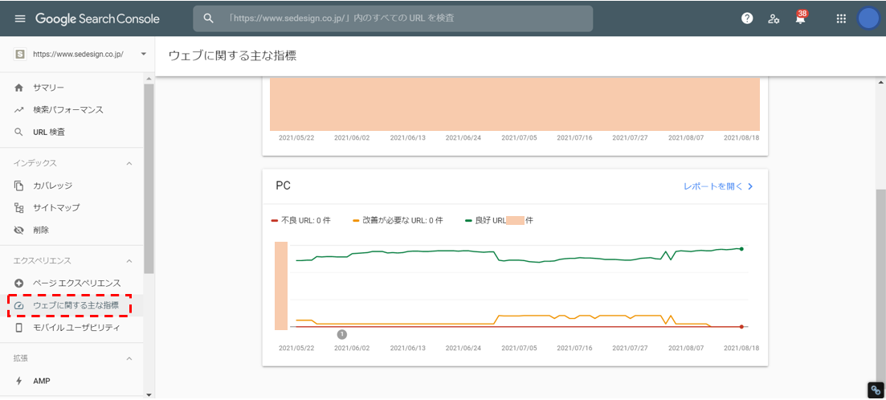
Task: Click sidebar scroll down arrow
Action: [x=149, y=394]
